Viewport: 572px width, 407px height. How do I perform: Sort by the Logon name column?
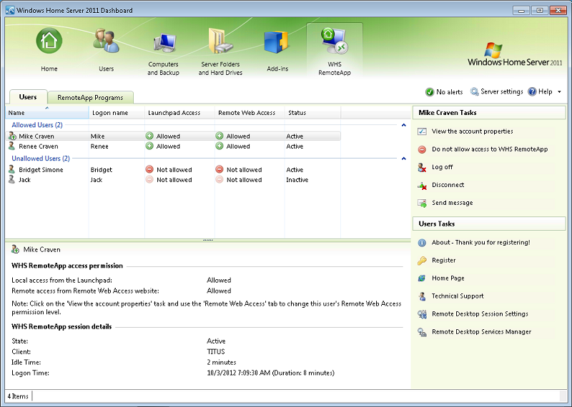pyautogui.click(x=117, y=113)
